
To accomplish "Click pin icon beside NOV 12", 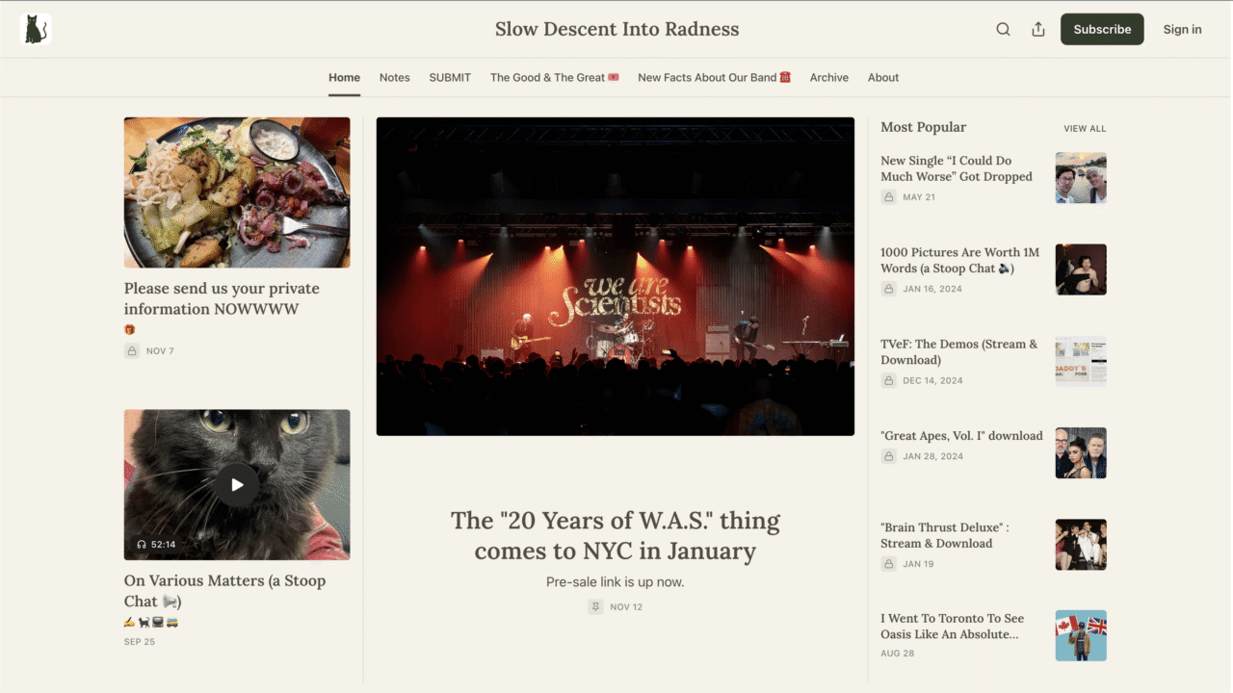I will click(x=596, y=606).
